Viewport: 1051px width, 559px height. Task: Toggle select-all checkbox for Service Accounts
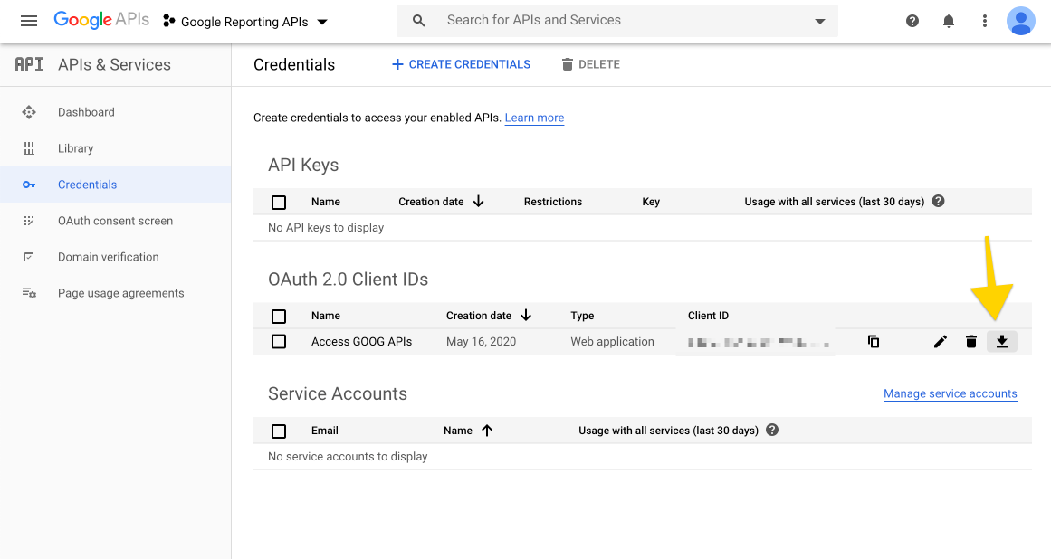pyautogui.click(x=279, y=431)
